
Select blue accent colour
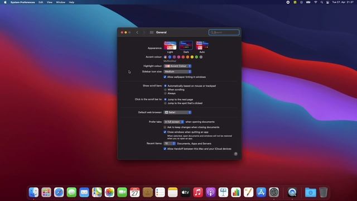pos(170,57)
